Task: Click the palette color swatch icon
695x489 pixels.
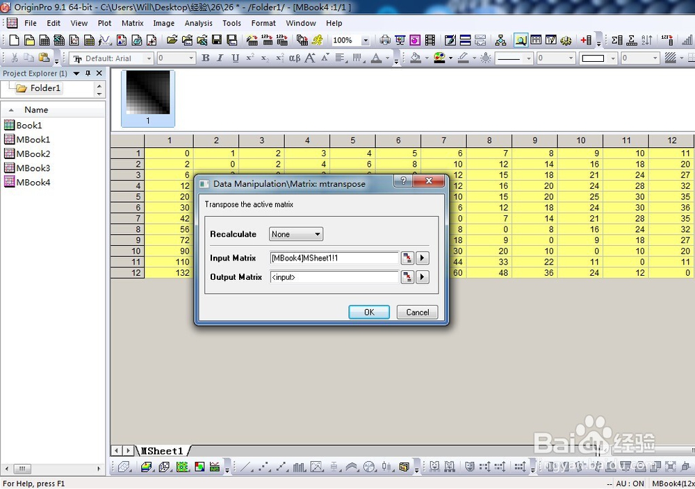Action: pyautogui.click(x=439, y=58)
